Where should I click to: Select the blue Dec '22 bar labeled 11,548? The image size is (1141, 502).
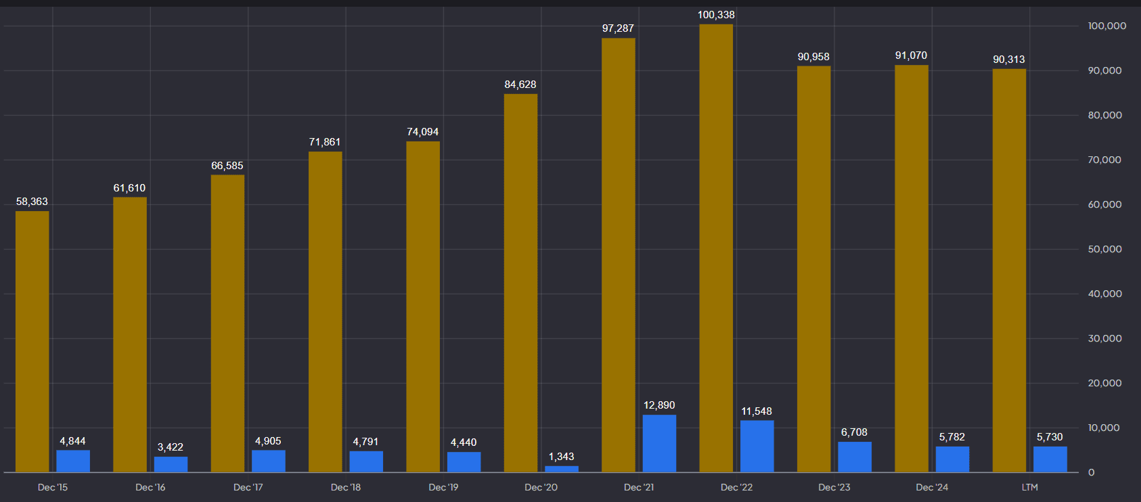pos(757,446)
